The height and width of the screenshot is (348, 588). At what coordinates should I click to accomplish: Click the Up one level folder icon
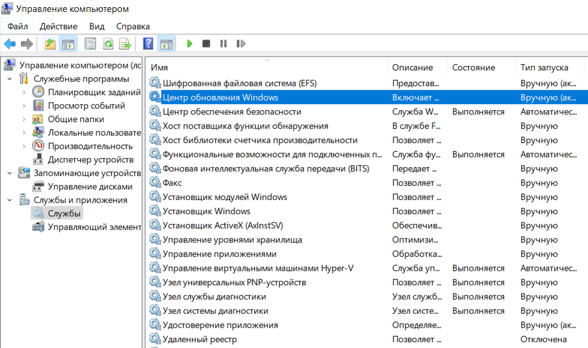[50, 44]
